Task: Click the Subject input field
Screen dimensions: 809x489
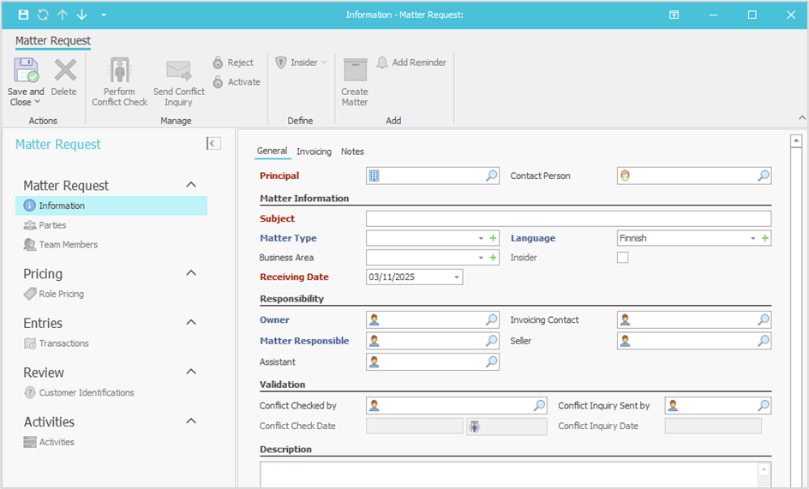Action: click(567, 218)
